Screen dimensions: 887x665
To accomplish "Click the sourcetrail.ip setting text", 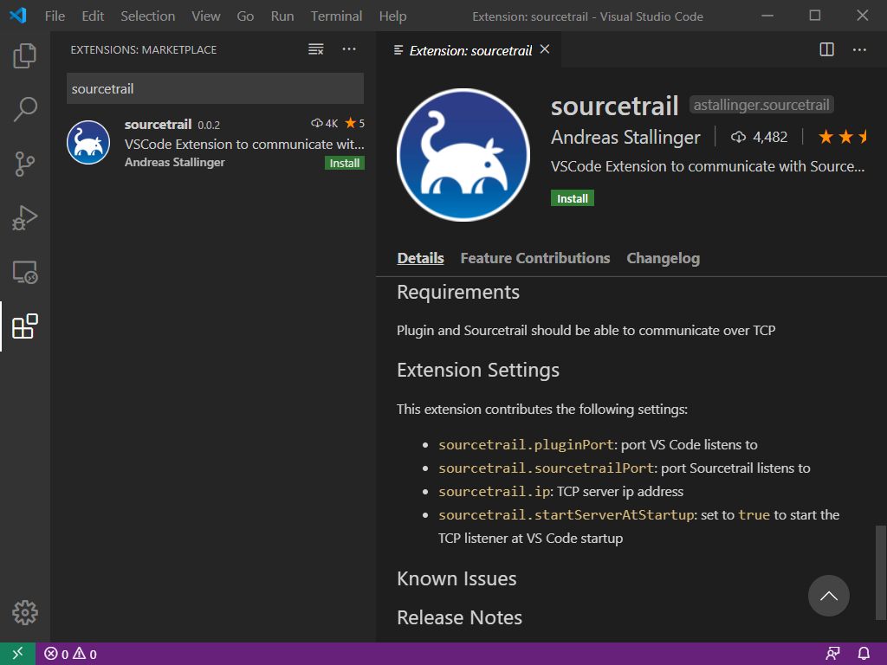I will pyautogui.click(x=494, y=492).
